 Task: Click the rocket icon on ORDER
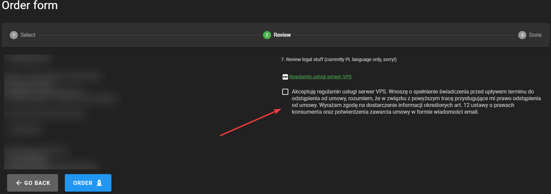tap(99, 183)
